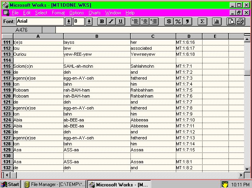The height and width of the screenshot is (188, 252).
Task: Open the font name dropdown arrow
Action: (x=69, y=22)
